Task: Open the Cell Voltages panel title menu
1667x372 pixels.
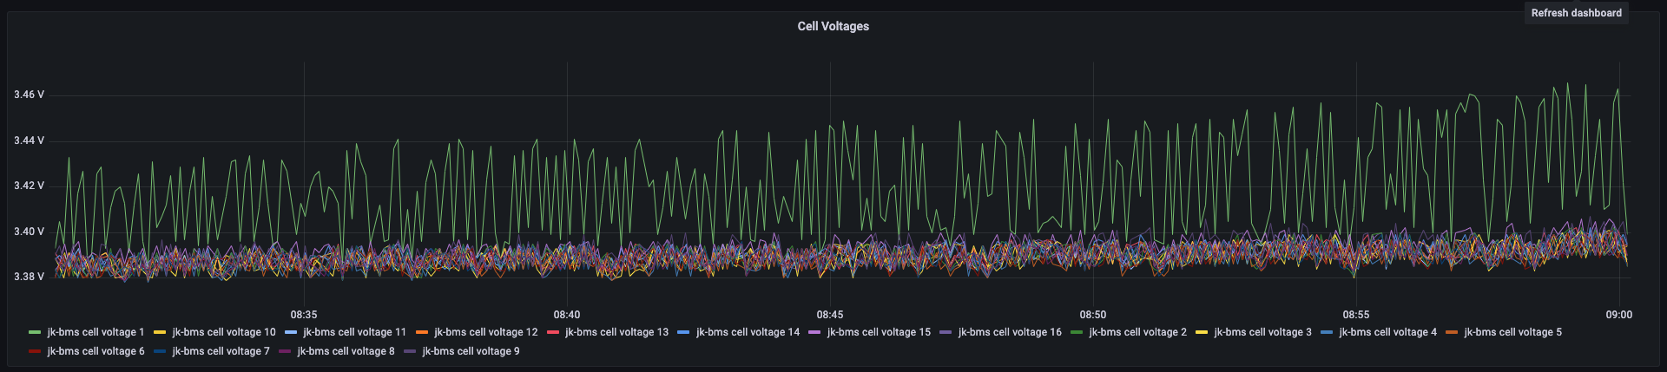Action: tap(833, 26)
